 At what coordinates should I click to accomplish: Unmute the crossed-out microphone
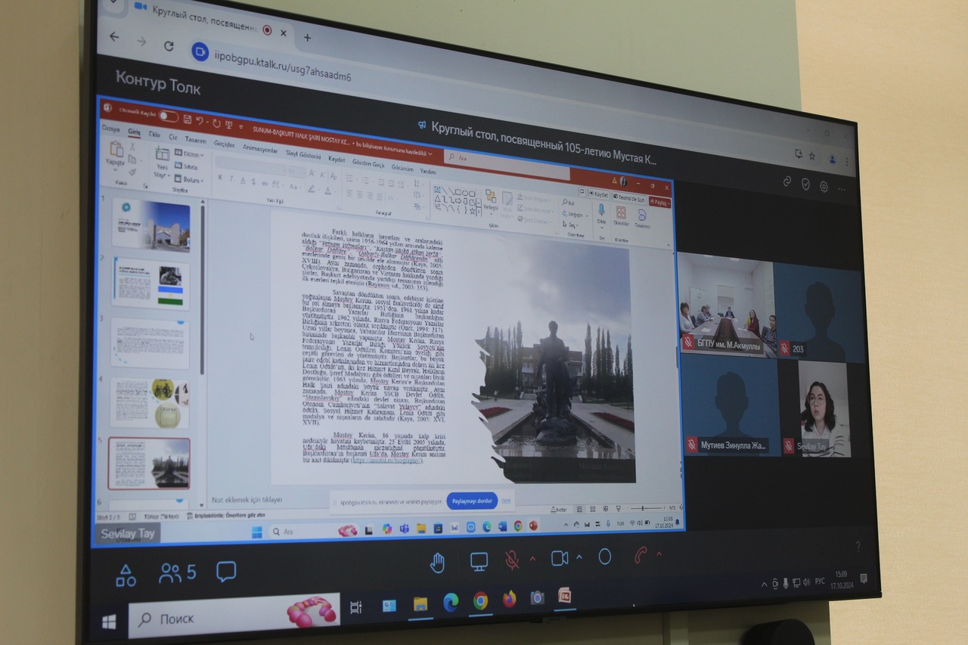[512, 560]
